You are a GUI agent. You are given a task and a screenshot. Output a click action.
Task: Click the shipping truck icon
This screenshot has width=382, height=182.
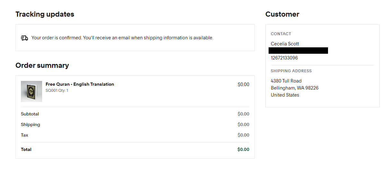(24, 38)
